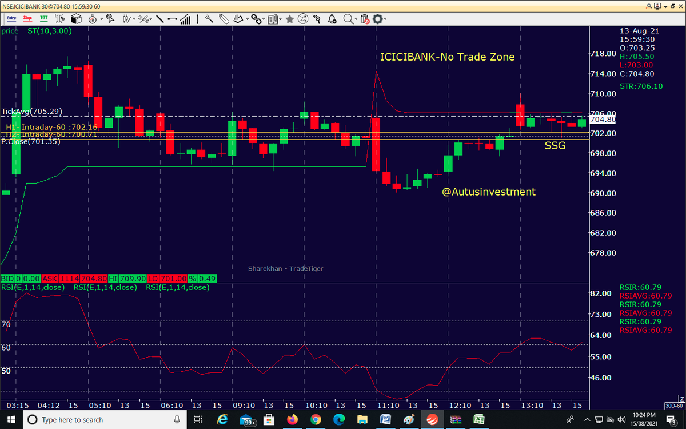
Task: Click the Stop line tool
Action: point(27,19)
